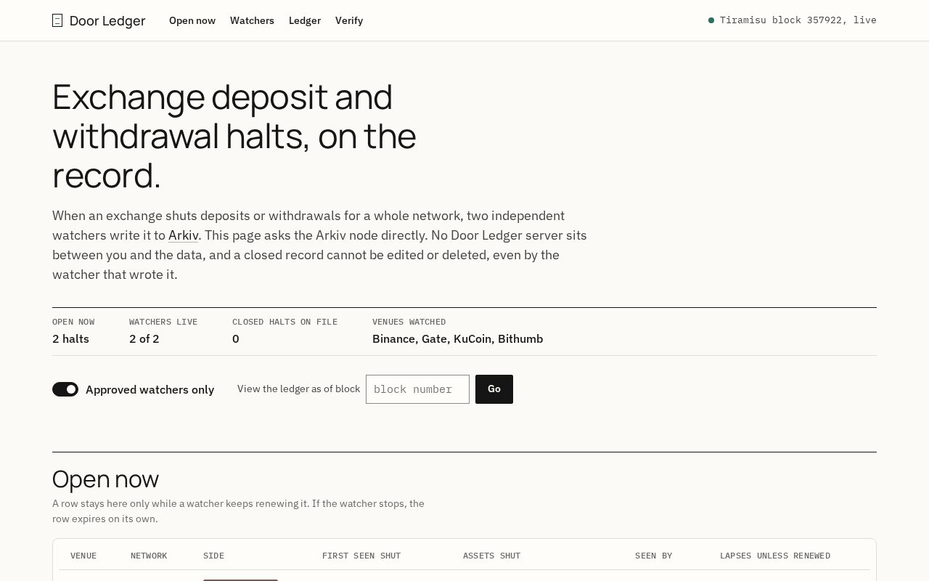Click the 'Open now' section heading
929x581 pixels.
[105, 479]
